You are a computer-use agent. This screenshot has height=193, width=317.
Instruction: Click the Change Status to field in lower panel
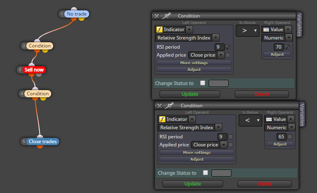(x=221, y=173)
